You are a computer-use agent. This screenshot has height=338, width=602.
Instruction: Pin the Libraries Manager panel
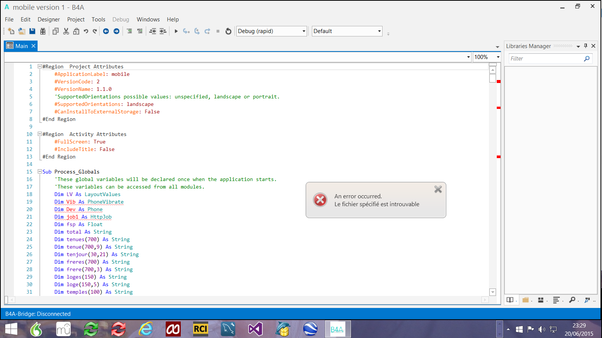coord(585,46)
